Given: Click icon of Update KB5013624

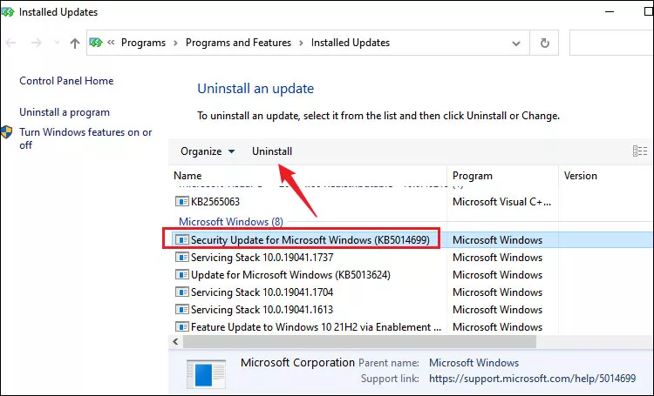Looking at the screenshot, I should click(x=181, y=275).
